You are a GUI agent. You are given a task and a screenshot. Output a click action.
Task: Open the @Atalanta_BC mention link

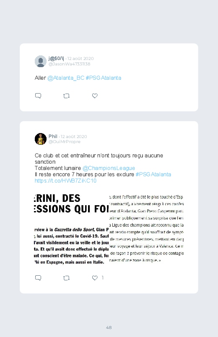66,78
